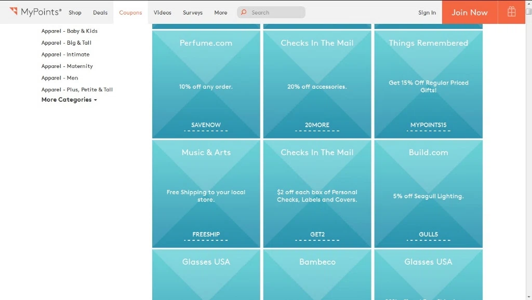The width and height of the screenshot is (532, 300).
Task: Open the gift box icon
Action: point(511,12)
